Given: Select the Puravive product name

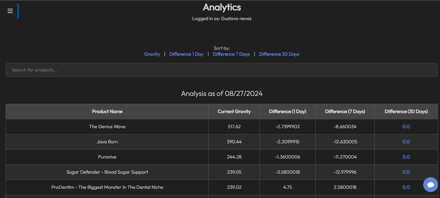Looking at the screenshot, I should pyautogui.click(x=107, y=157).
